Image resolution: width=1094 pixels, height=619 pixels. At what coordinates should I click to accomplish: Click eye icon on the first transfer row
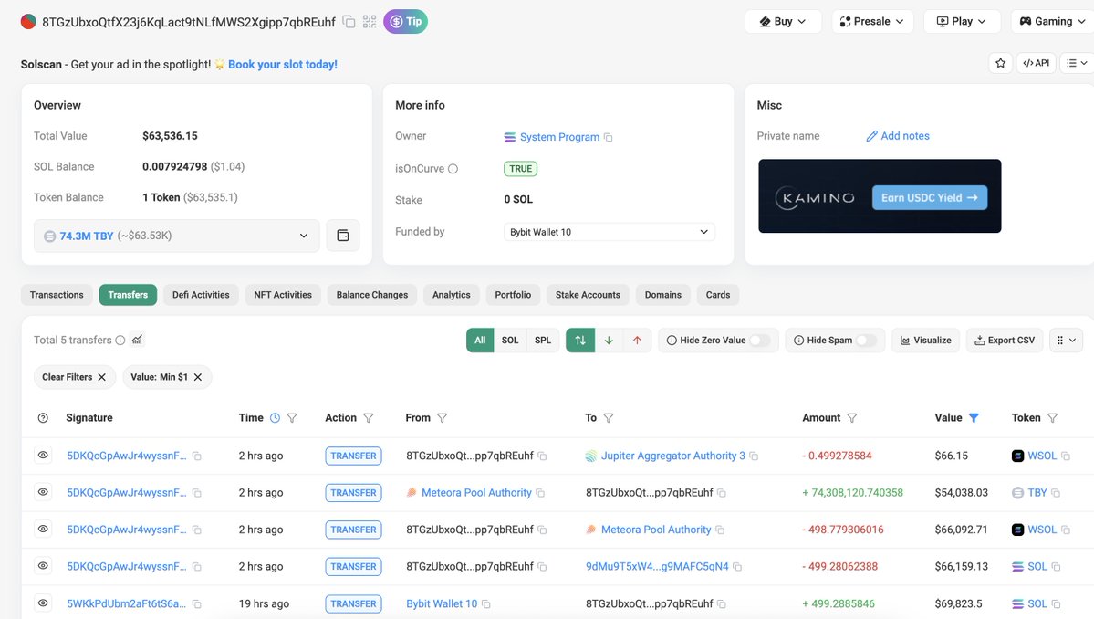click(x=43, y=456)
